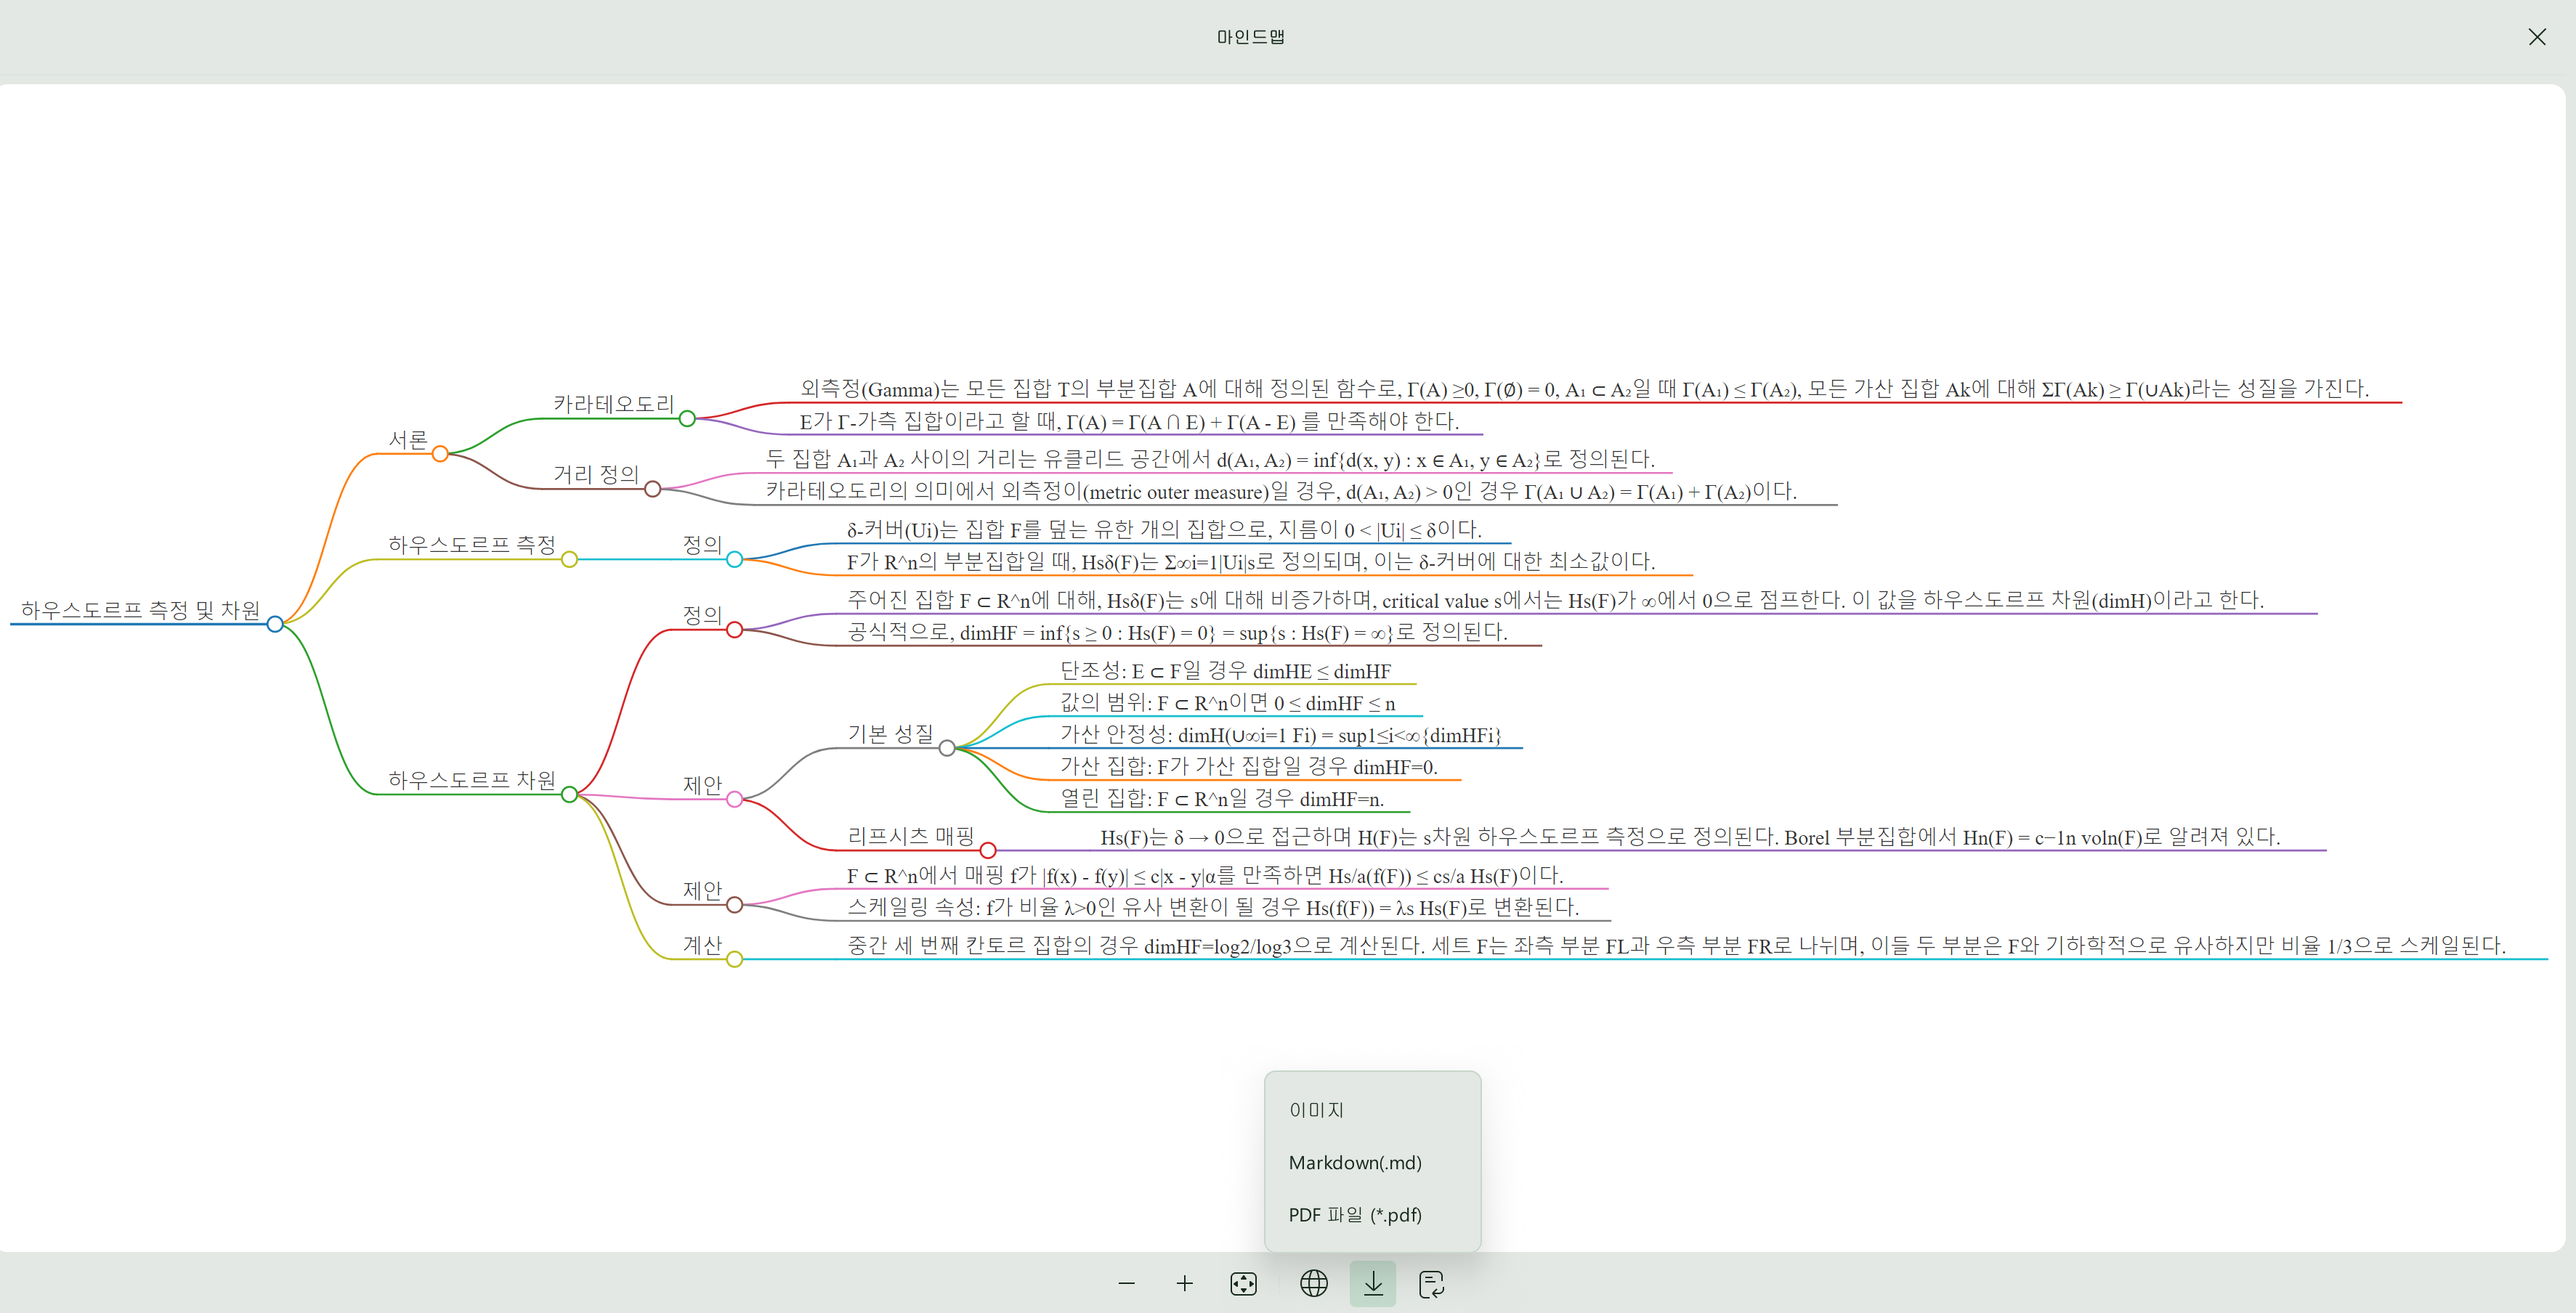The width and height of the screenshot is (2576, 1313).
Task: Collapse the root node circle
Action: [275, 624]
